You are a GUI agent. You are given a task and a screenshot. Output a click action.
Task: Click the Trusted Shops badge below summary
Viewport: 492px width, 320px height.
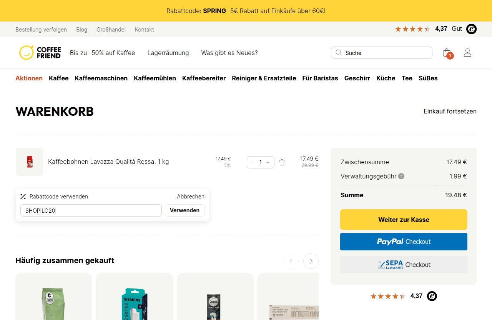[432, 296]
